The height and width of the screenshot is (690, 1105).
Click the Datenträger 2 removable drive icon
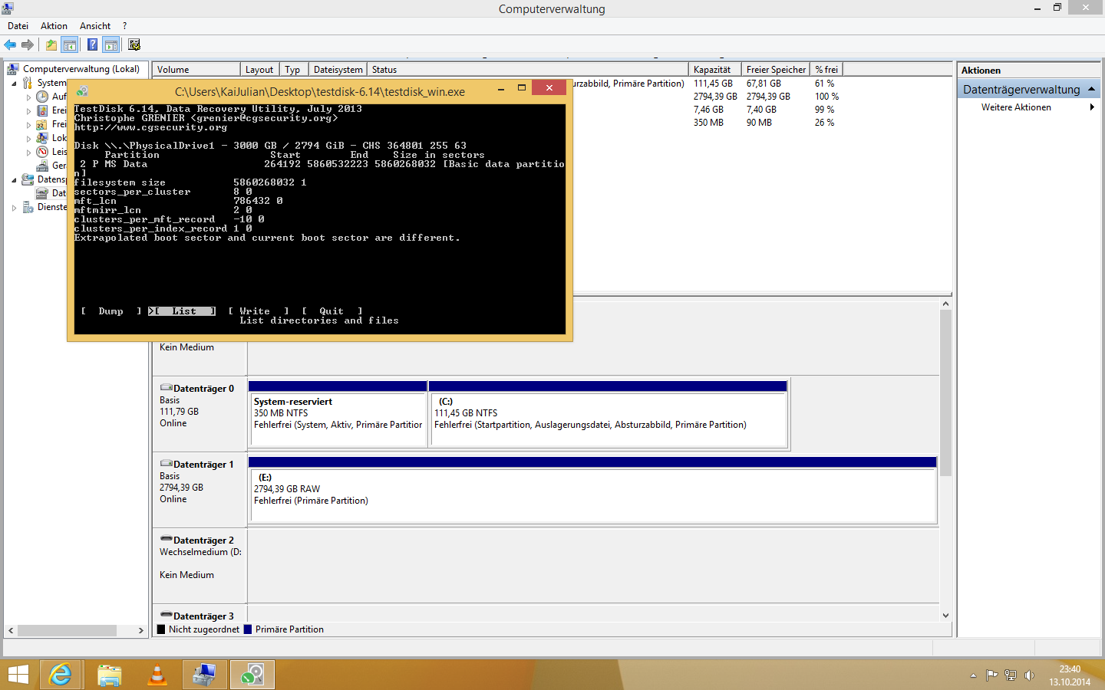[166, 540]
